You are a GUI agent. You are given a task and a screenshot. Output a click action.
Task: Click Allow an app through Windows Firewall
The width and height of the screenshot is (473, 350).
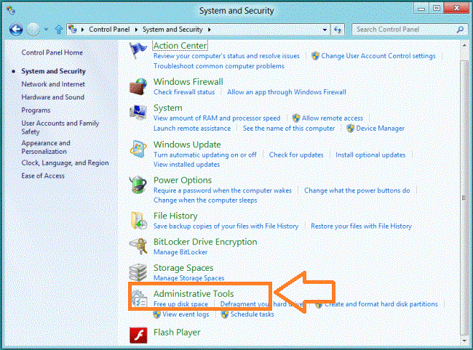point(287,92)
